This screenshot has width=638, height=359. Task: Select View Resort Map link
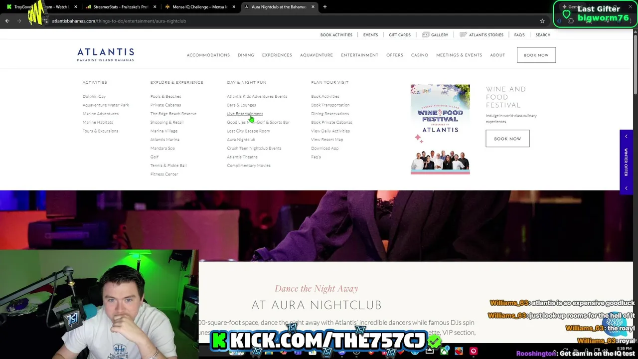(x=327, y=140)
